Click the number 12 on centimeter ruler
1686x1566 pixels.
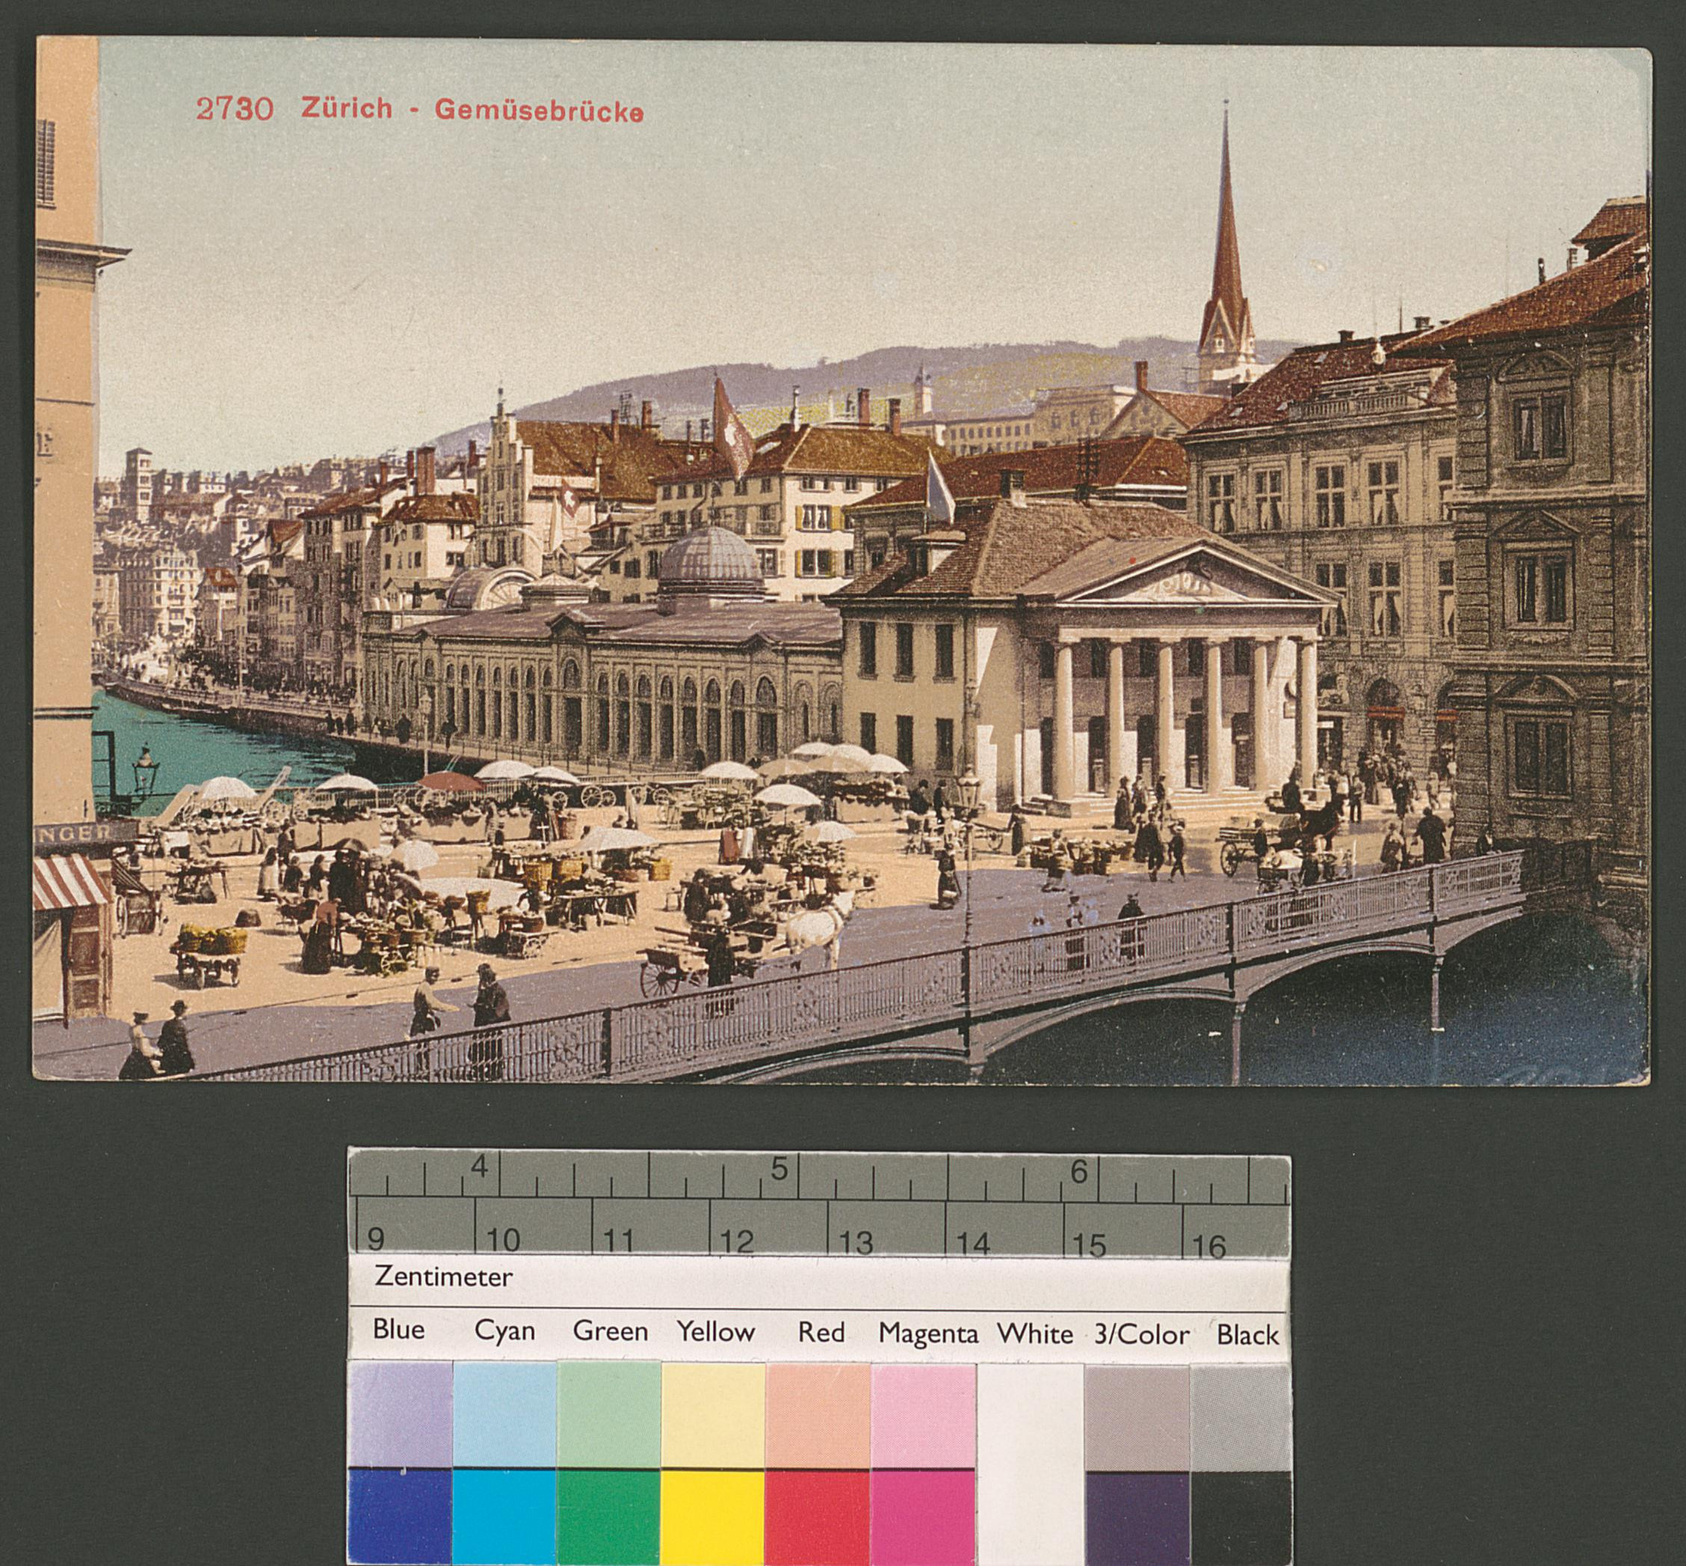735,1242
